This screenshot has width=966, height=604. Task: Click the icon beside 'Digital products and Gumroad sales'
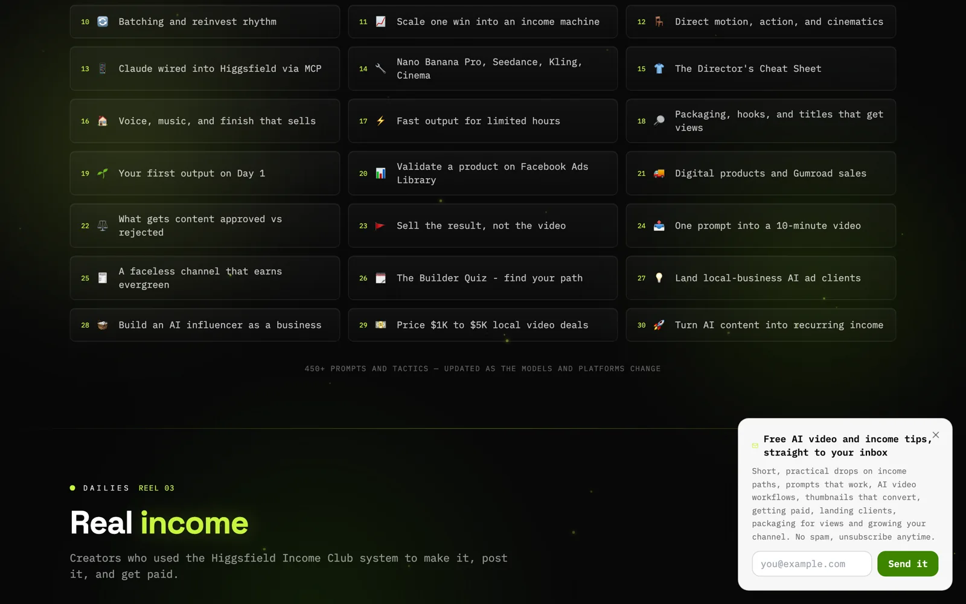click(659, 173)
